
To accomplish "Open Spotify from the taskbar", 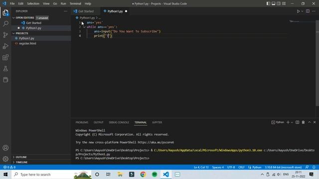I will (x=155, y=175).
